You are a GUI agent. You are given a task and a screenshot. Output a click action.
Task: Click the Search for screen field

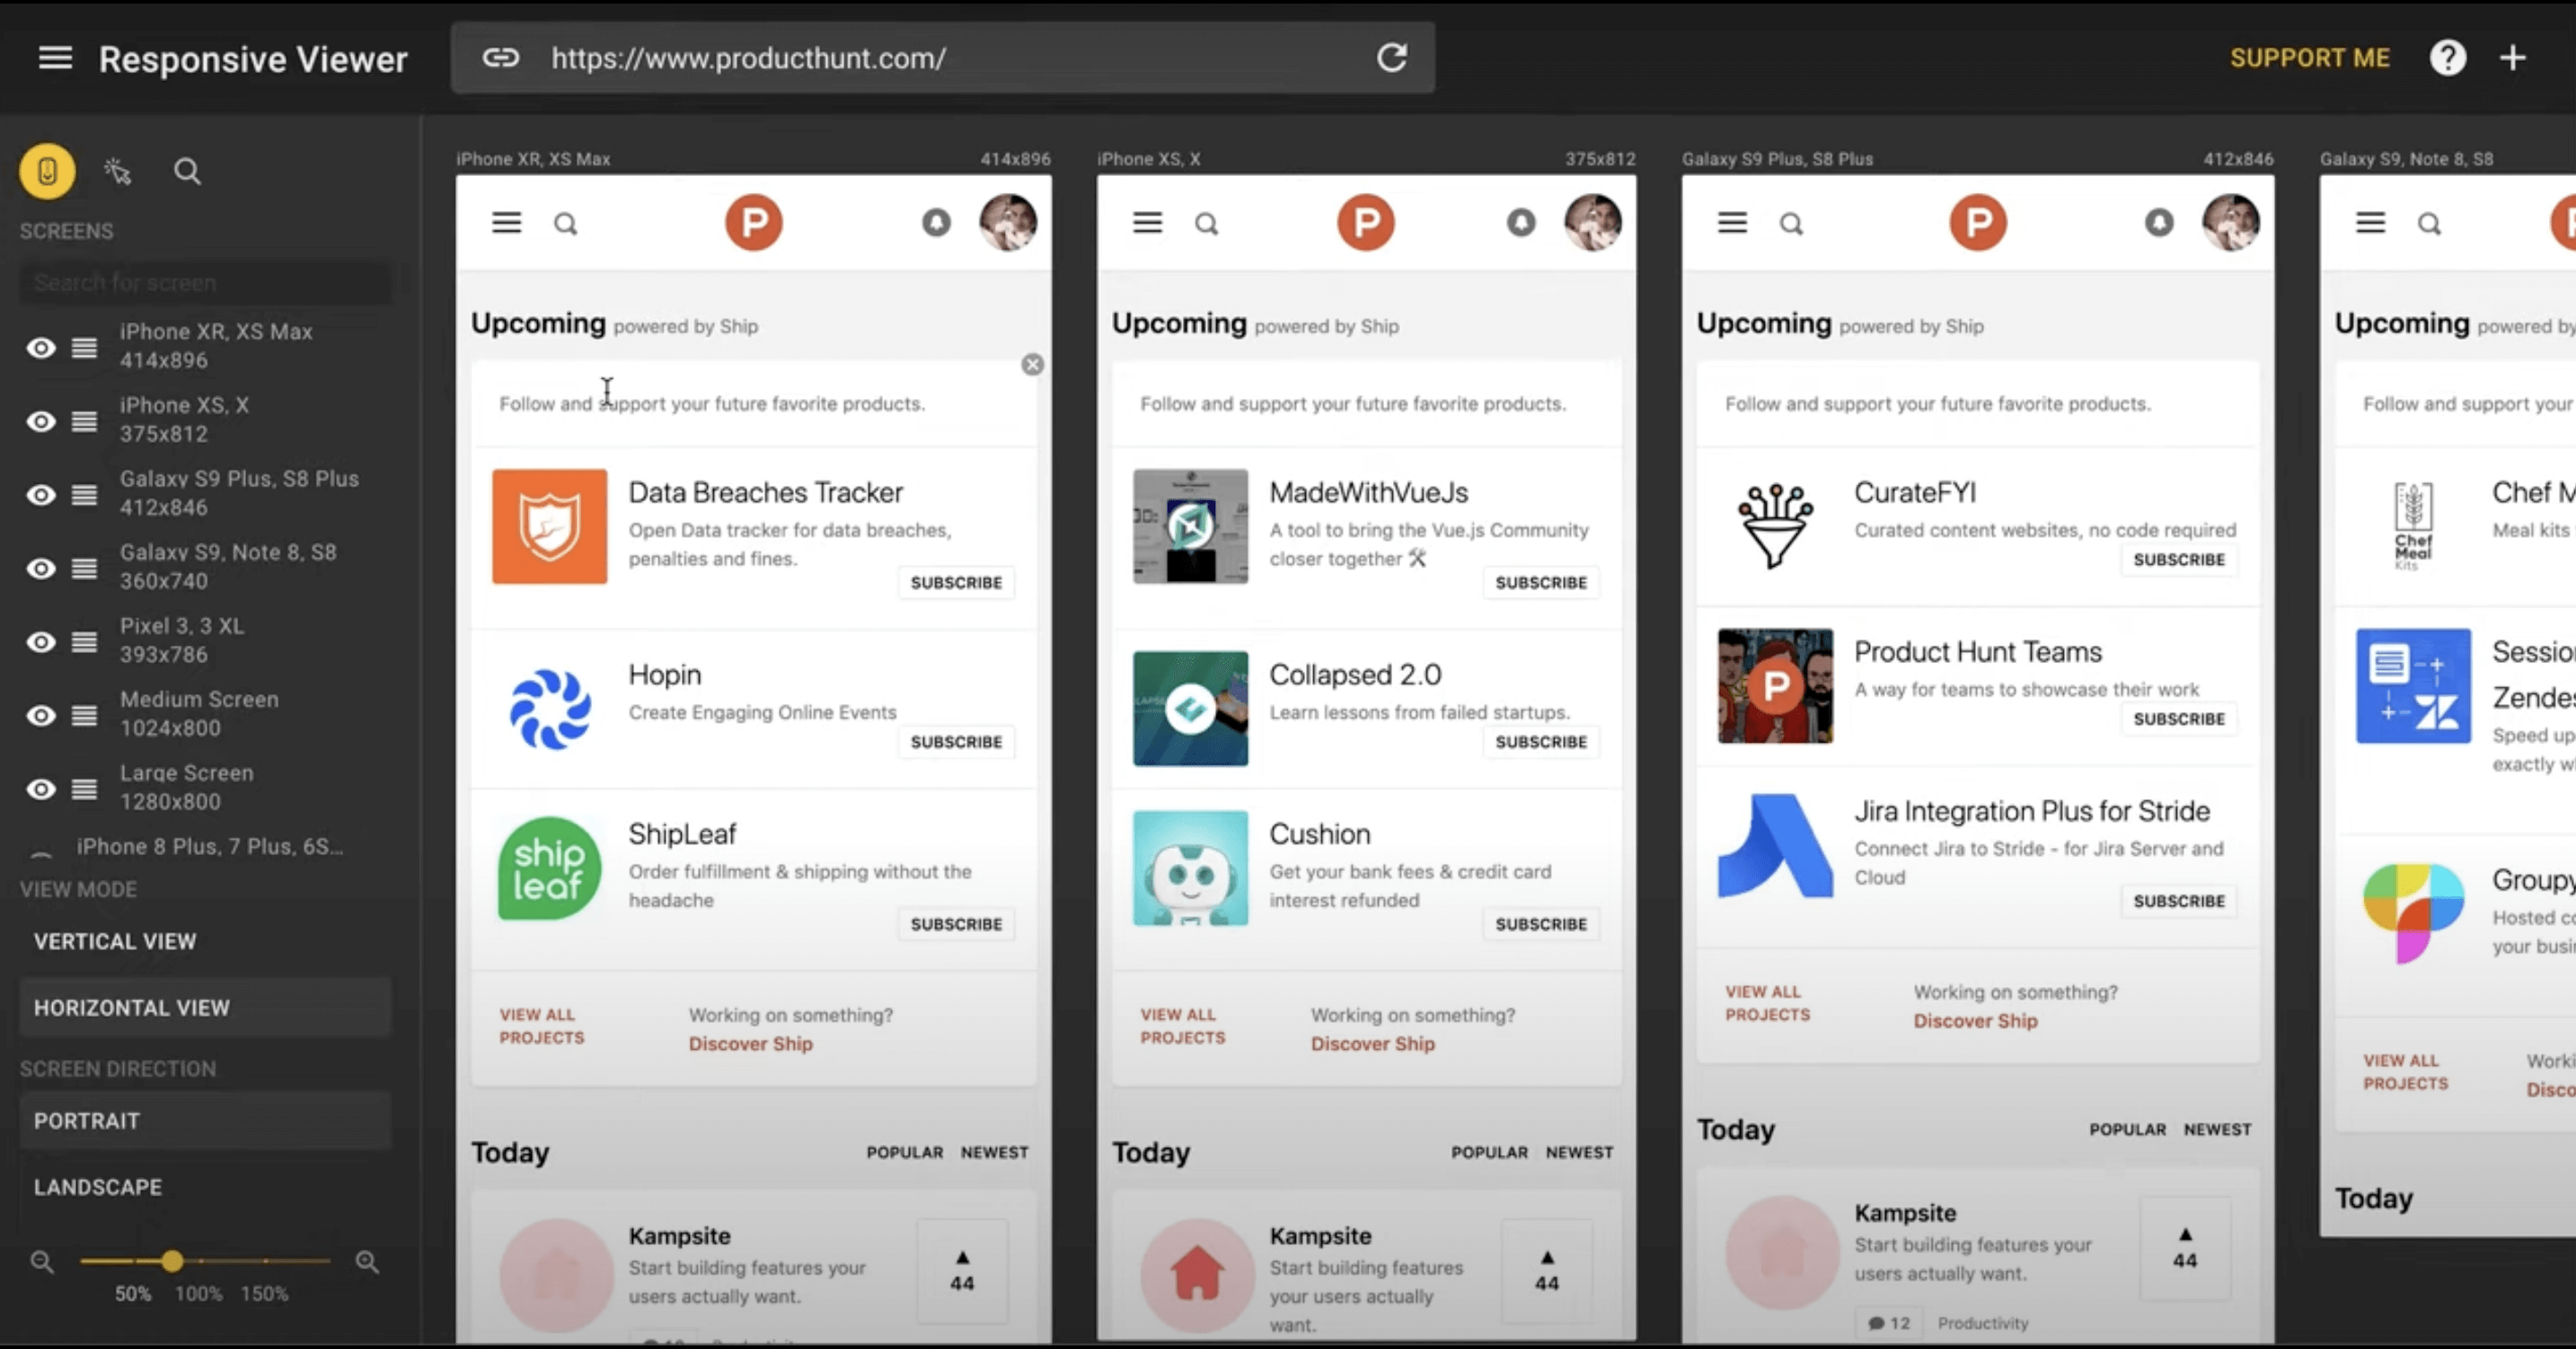pyautogui.click(x=205, y=283)
